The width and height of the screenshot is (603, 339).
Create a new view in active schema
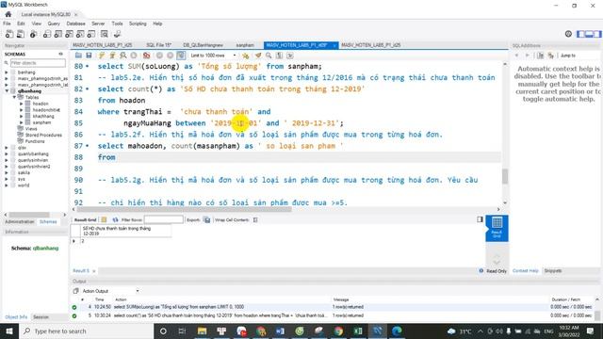[69, 34]
